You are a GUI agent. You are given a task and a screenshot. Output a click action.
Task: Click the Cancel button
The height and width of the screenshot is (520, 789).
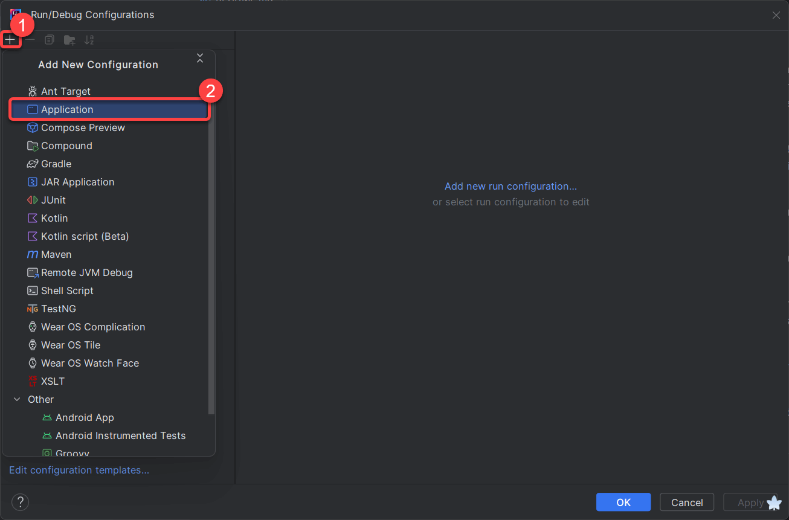click(687, 502)
